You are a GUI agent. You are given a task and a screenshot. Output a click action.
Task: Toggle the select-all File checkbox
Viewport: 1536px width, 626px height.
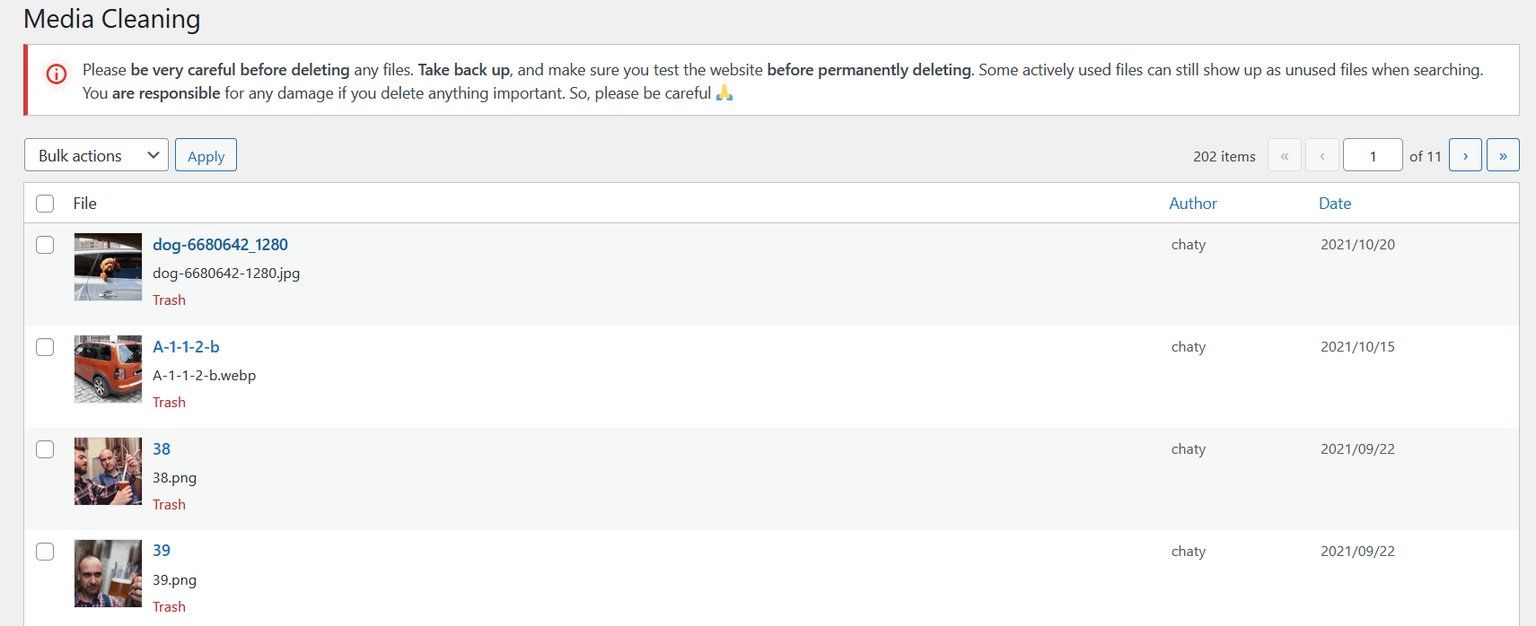point(45,204)
